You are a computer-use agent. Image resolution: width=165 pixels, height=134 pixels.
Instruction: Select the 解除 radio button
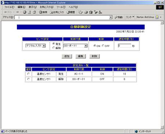54,48
